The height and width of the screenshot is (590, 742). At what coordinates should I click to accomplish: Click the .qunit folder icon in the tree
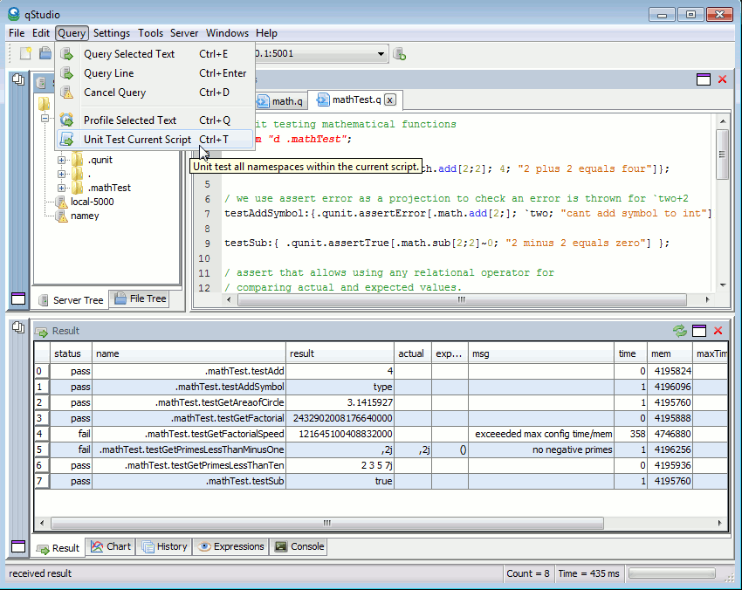[x=78, y=160]
